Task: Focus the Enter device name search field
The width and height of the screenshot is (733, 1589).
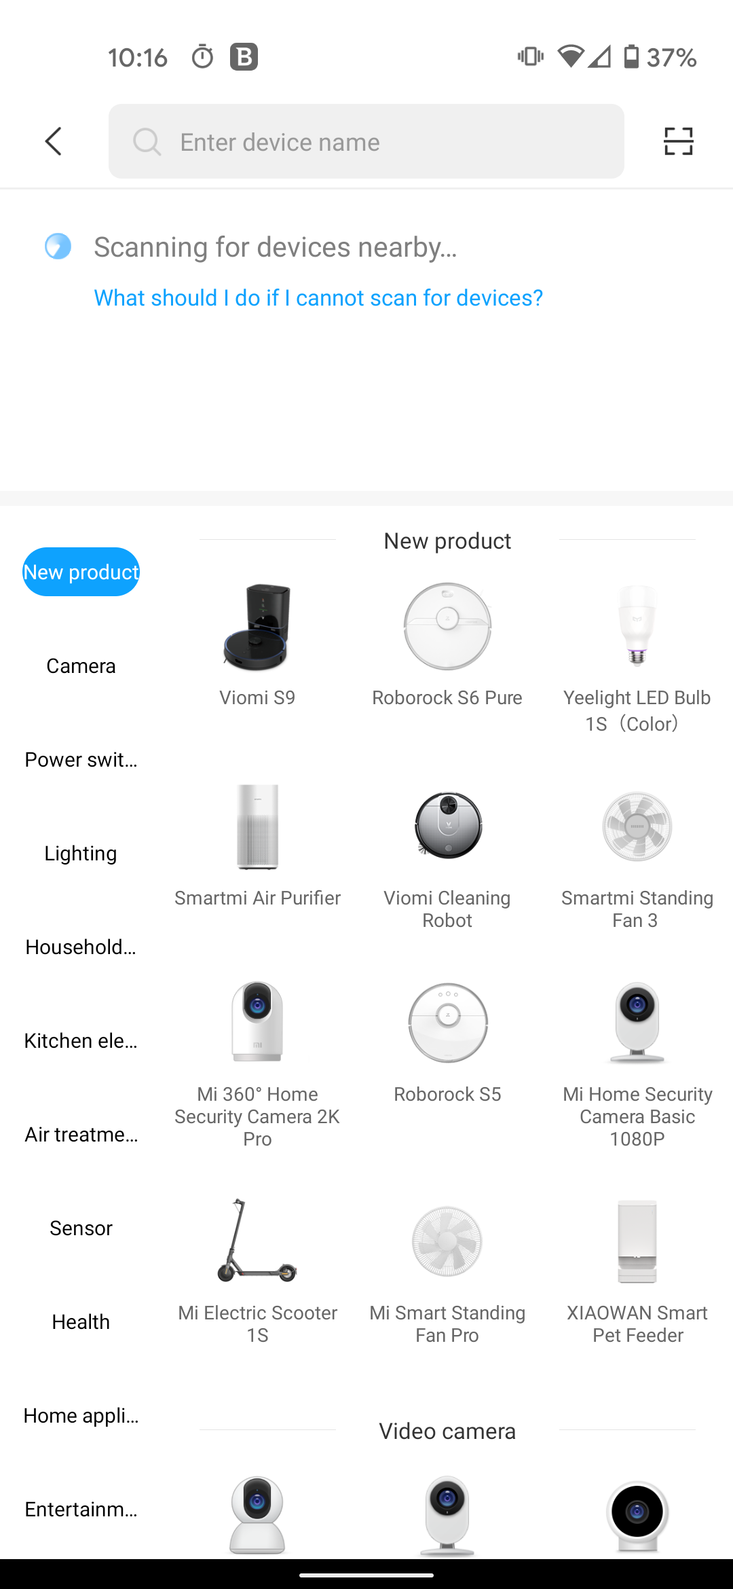Action: (x=366, y=141)
